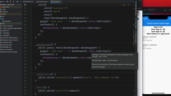The width and height of the screenshot is (171, 96).
Task: Select the lib folder
Action: pos(3,19)
